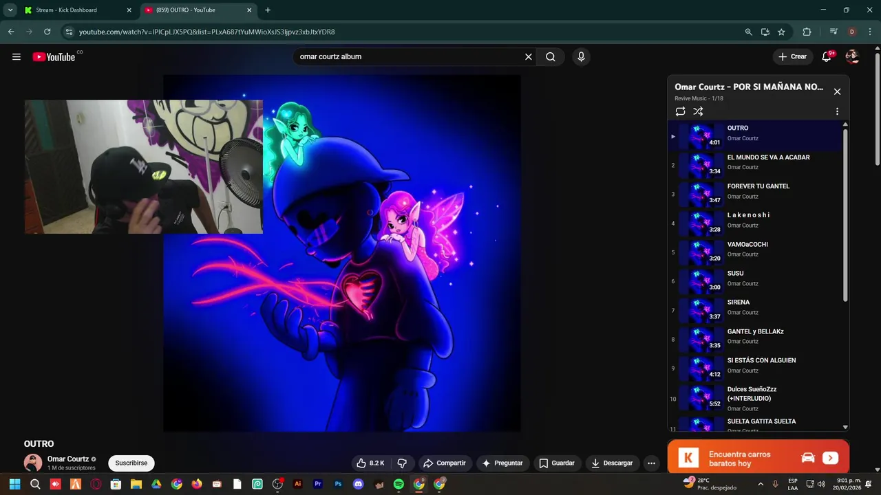Click the playlist title heading
Screen dimensions: 881x495
(x=749, y=87)
